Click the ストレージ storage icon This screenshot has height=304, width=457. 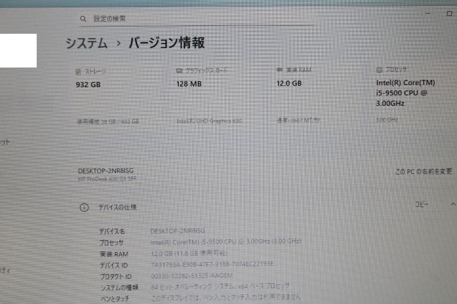(x=79, y=71)
